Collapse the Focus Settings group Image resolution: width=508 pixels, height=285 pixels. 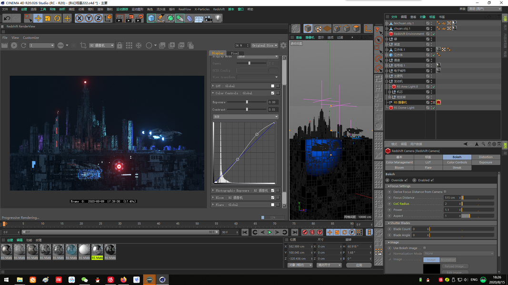click(389, 186)
